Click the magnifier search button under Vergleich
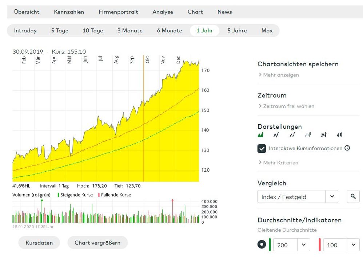Screen dimensions: 363x258 click(353, 197)
